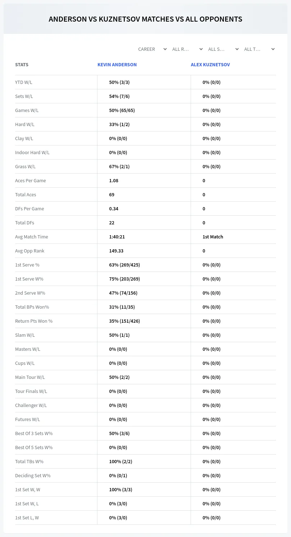Open Alex Kuznetsov's player profile link

click(x=210, y=65)
